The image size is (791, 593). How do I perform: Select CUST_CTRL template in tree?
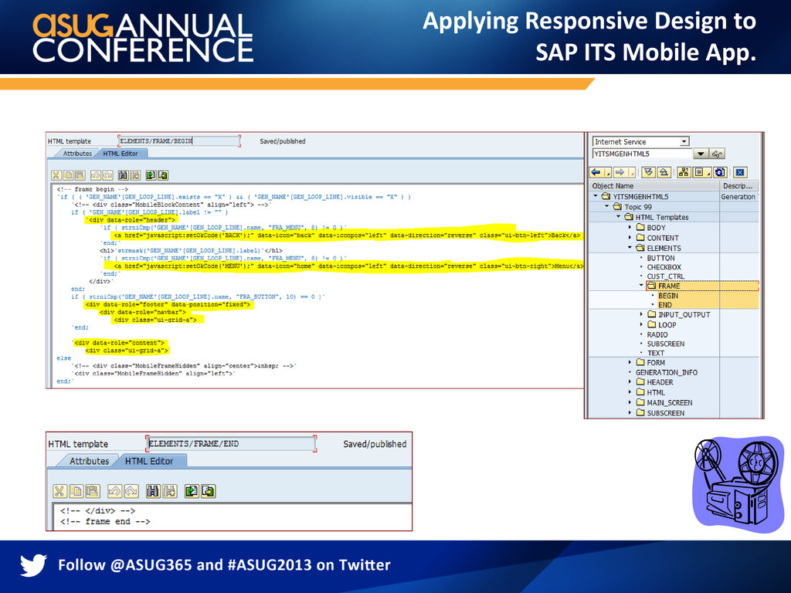[x=665, y=276]
